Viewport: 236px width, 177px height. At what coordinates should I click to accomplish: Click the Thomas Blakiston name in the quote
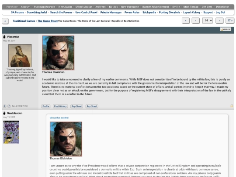[x=61, y=158]
